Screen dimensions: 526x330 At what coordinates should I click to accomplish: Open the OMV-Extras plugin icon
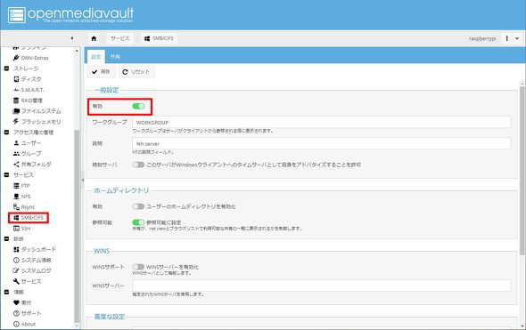[16, 58]
